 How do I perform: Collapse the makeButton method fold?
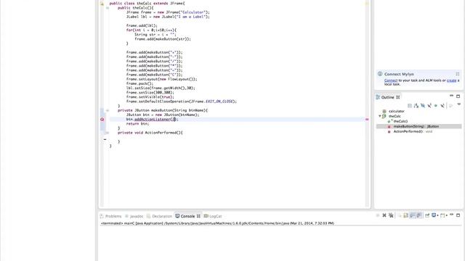point(108,110)
